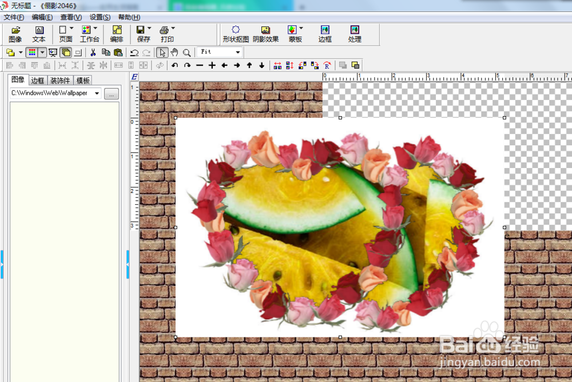Nudge object down with arrow icon

tap(261, 65)
